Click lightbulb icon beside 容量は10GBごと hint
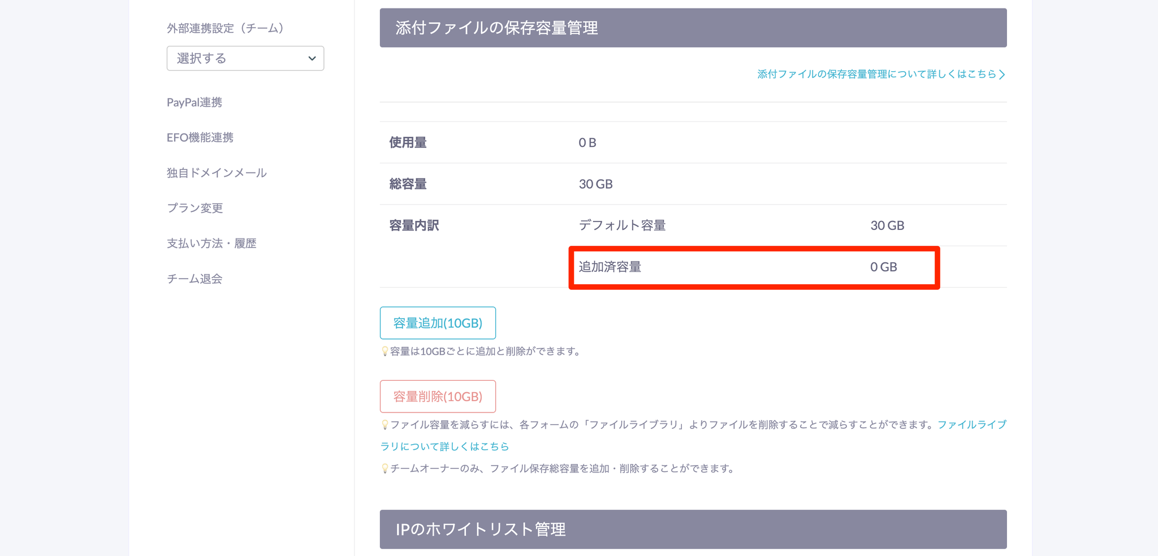This screenshot has width=1158, height=556. tap(384, 351)
